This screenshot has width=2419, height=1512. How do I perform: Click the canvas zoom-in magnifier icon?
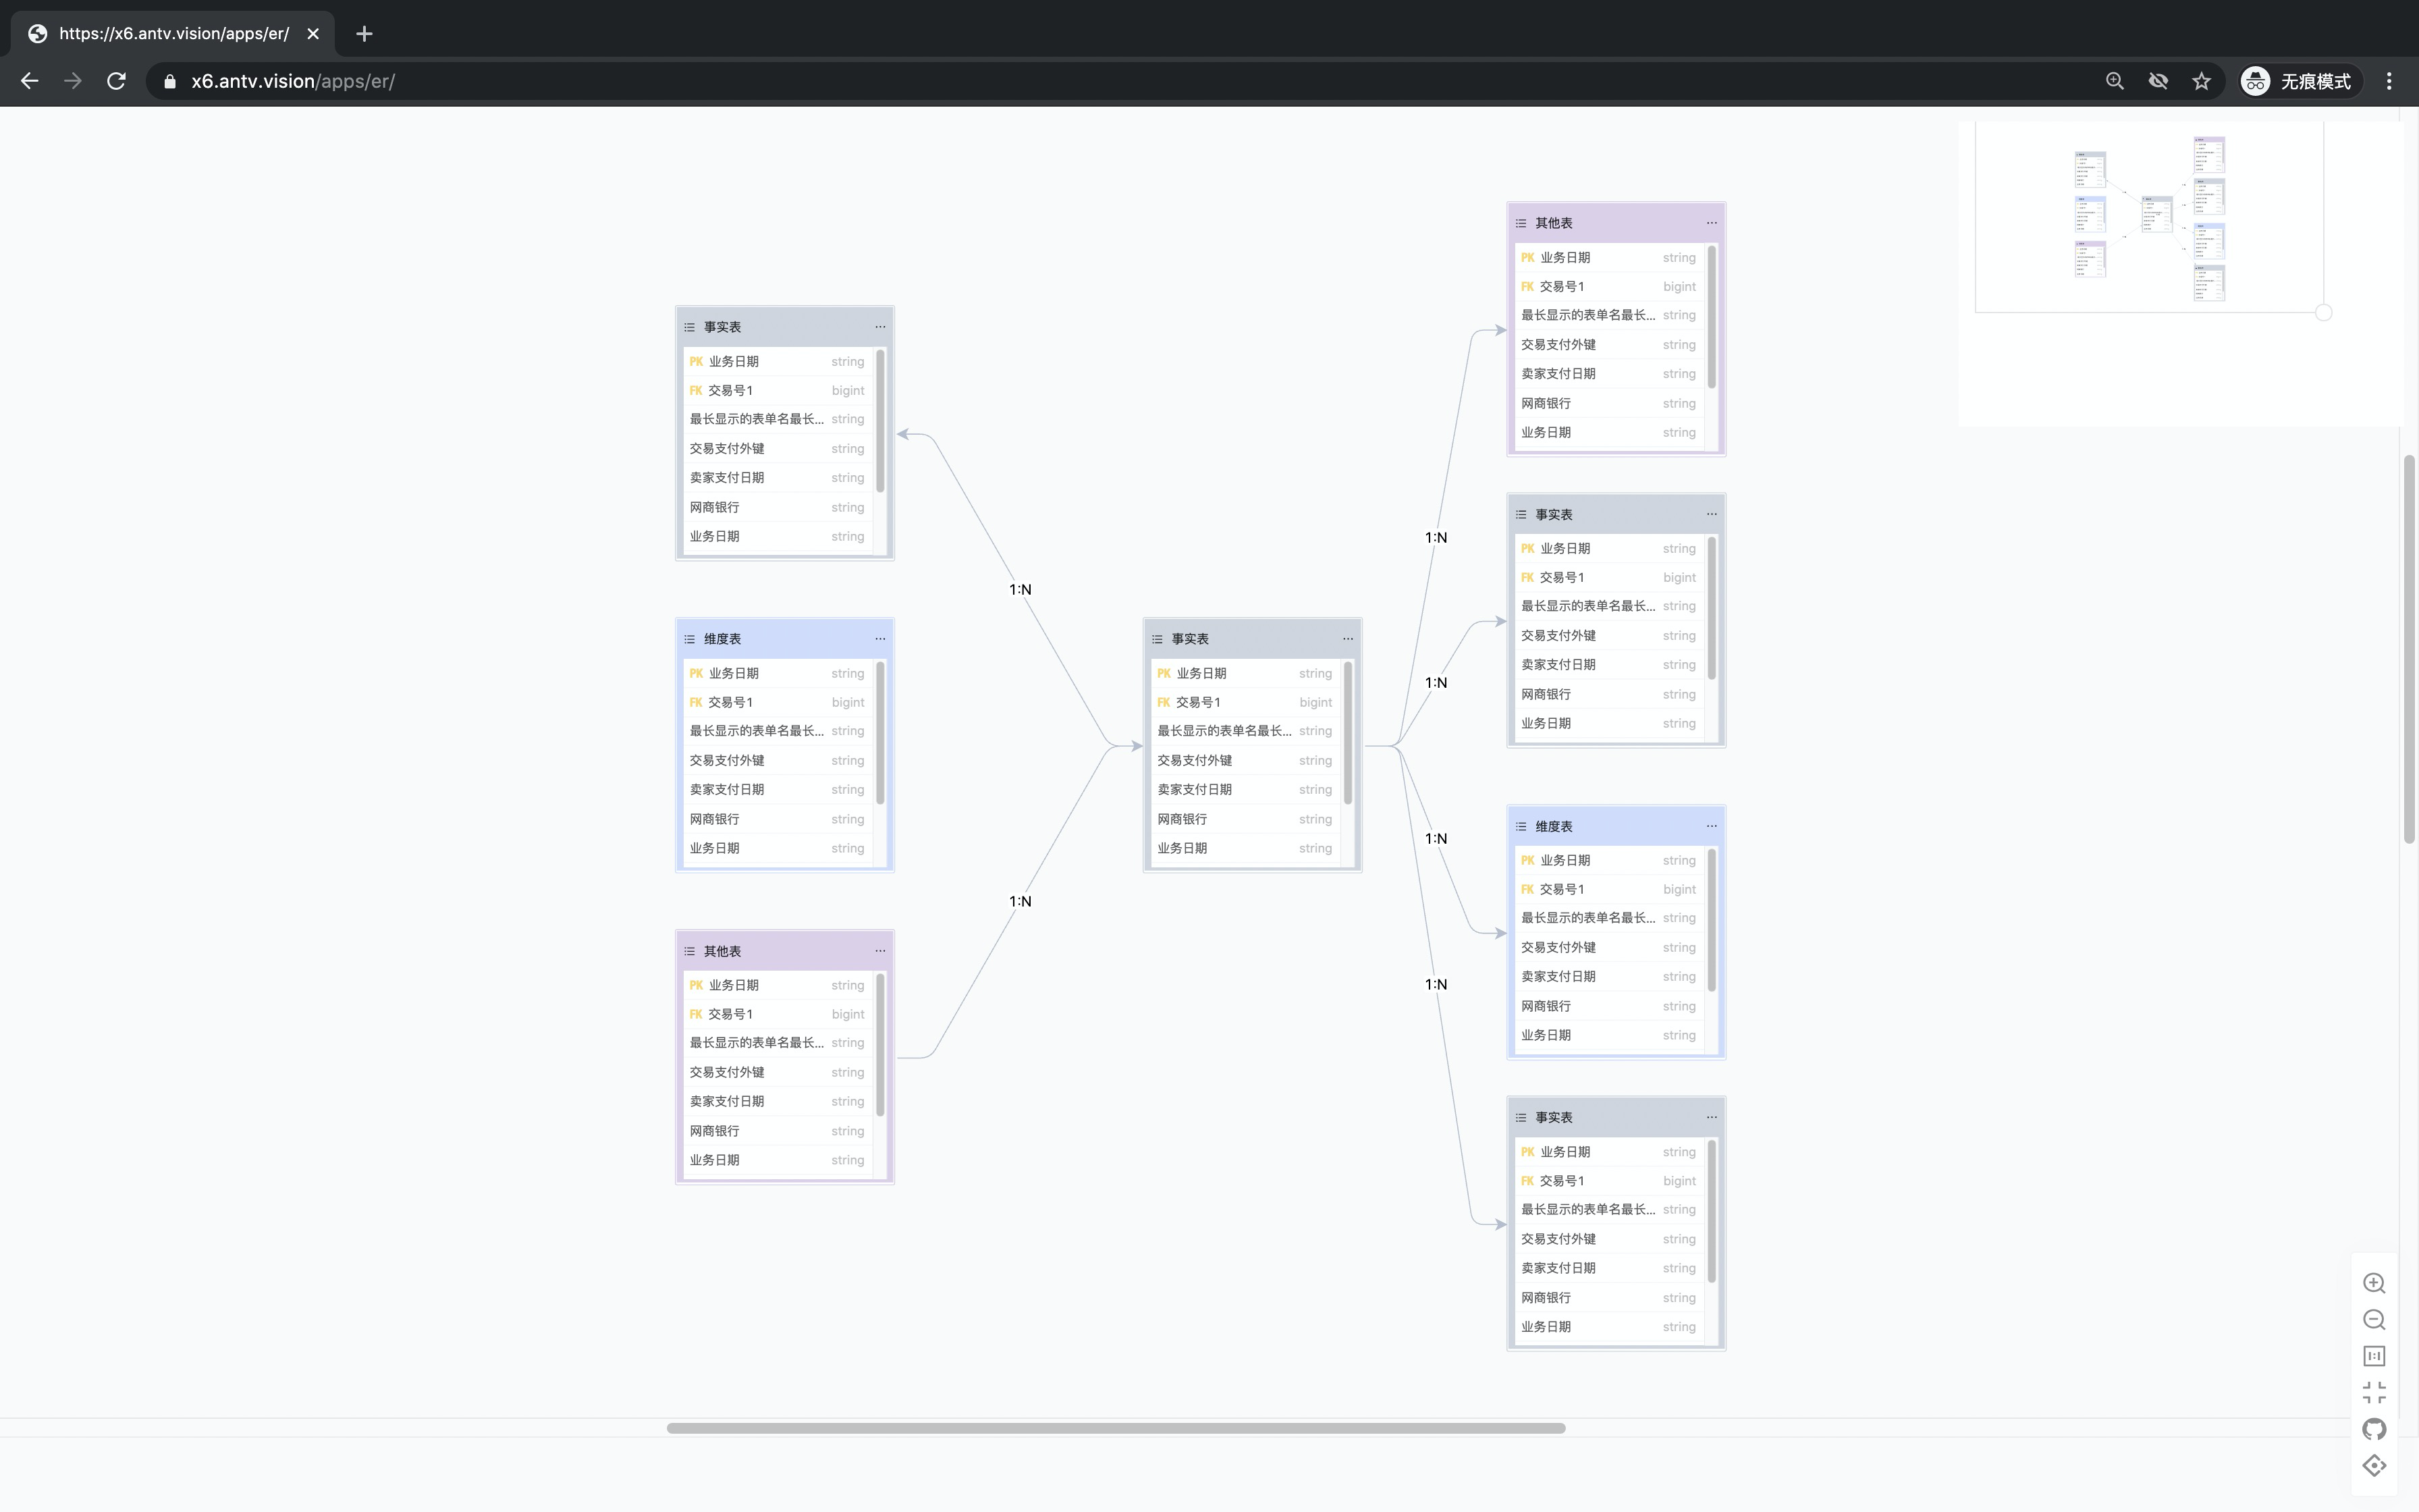coord(2374,1283)
